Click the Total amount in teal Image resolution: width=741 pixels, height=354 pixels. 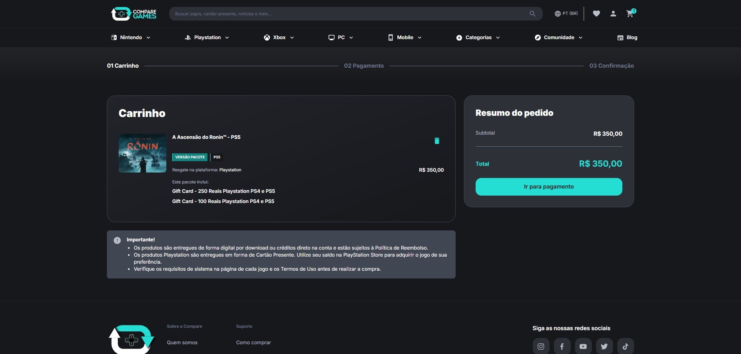600,164
